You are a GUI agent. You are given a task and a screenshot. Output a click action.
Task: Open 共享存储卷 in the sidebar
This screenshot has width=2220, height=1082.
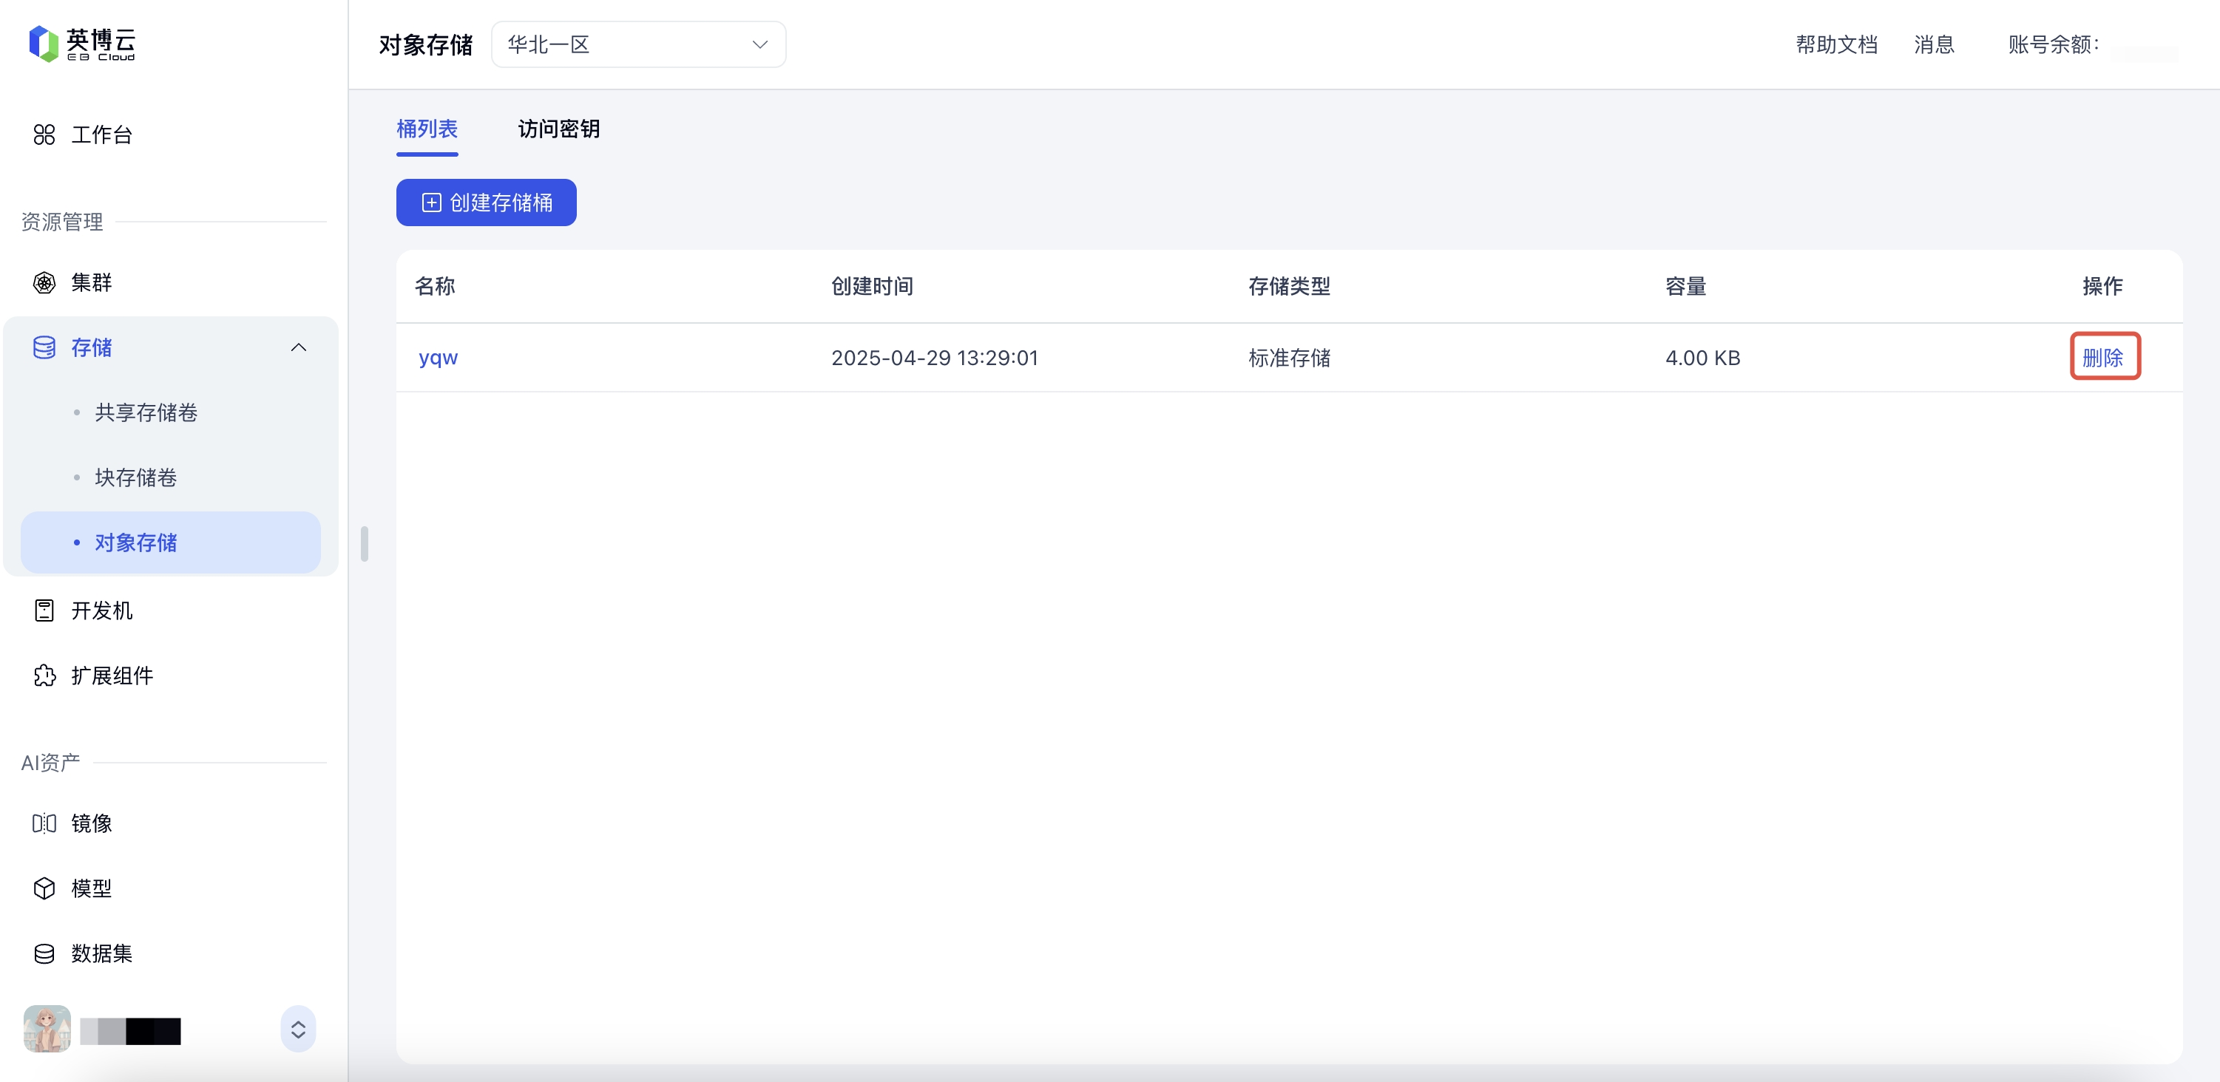[146, 412]
